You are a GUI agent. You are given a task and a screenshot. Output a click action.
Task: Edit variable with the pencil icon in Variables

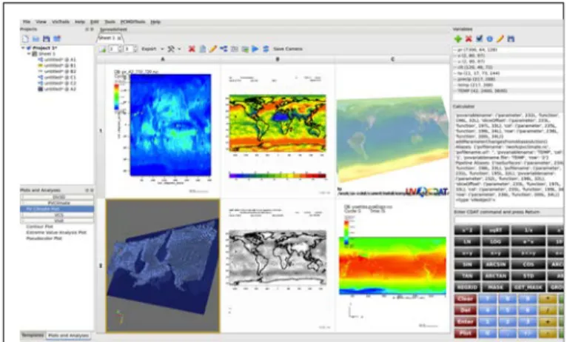coord(500,38)
